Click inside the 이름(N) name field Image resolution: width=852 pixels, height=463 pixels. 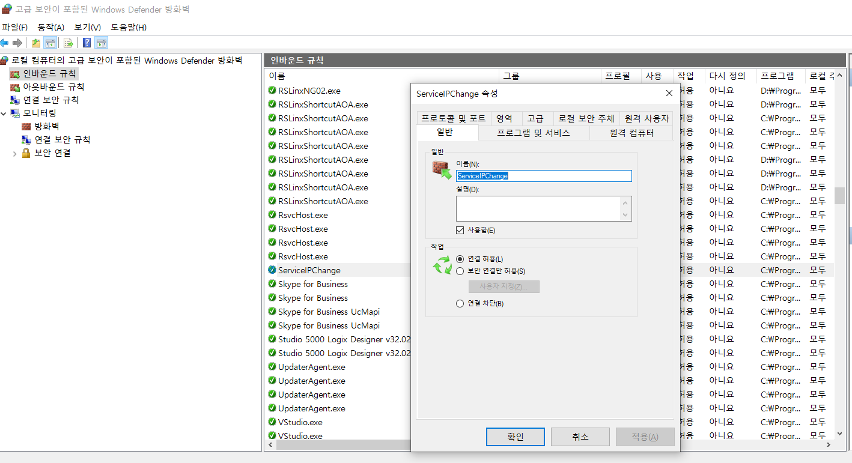[x=543, y=175]
